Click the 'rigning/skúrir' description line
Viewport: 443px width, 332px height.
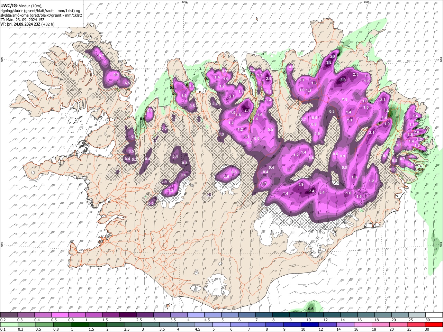[x=40, y=11]
